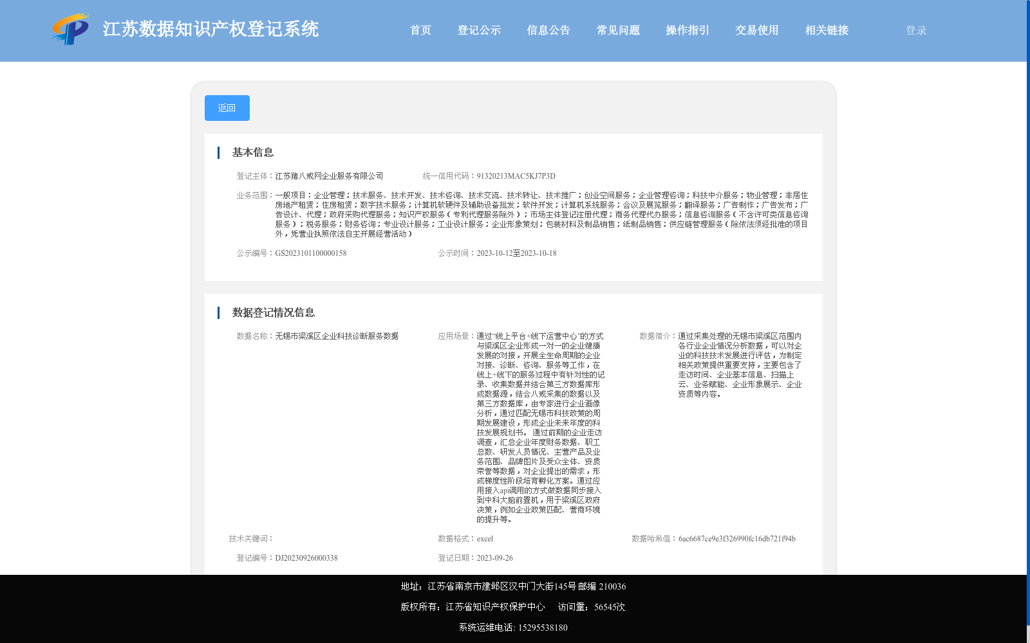Click data name 无锡市梁溪区企业科技诊断服务数据
The width and height of the screenshot is (1030, 643).
click(x=337, y=336)
